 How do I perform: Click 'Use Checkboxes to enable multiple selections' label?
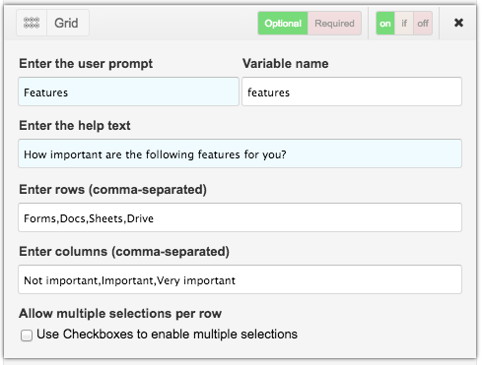[167, 335]
